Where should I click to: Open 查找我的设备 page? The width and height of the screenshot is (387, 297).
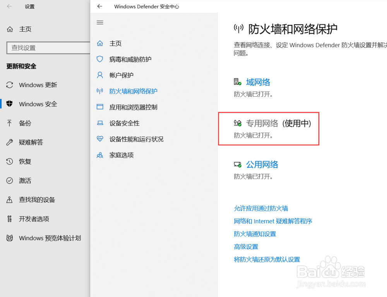pos(37,200)
